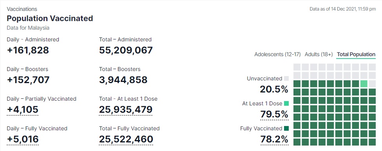Click the 20.5% unvaccinated percentage
Image resolution: width=382 pixels, height=151 pixels.
coord(274,89)
